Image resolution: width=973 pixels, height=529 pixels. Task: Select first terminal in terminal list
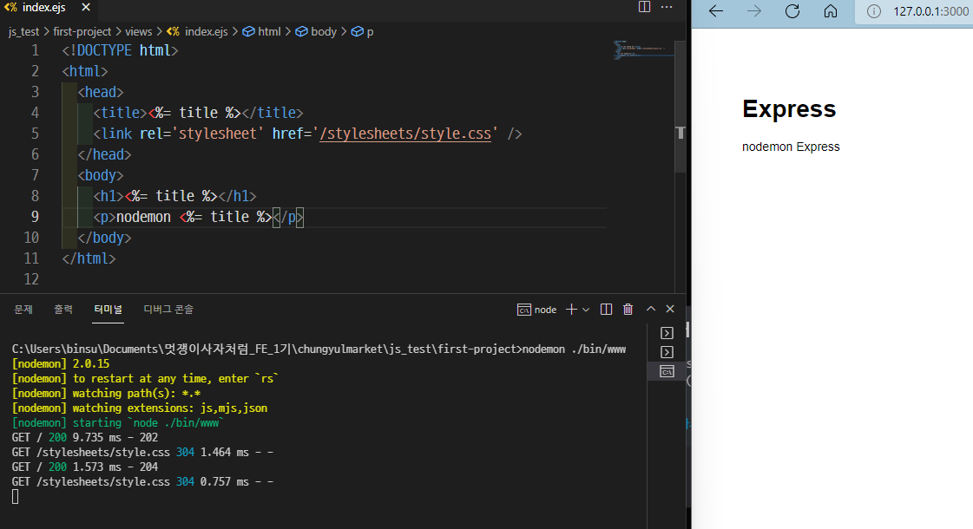pos(667,333)
